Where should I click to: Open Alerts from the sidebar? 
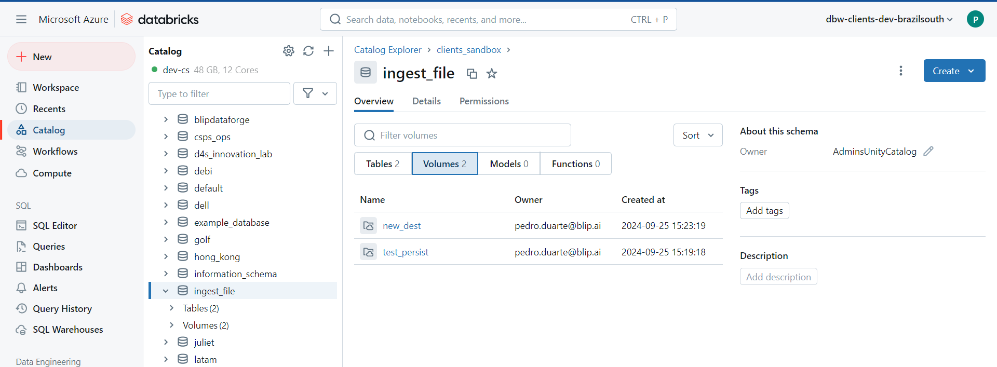tap(71, 288)
